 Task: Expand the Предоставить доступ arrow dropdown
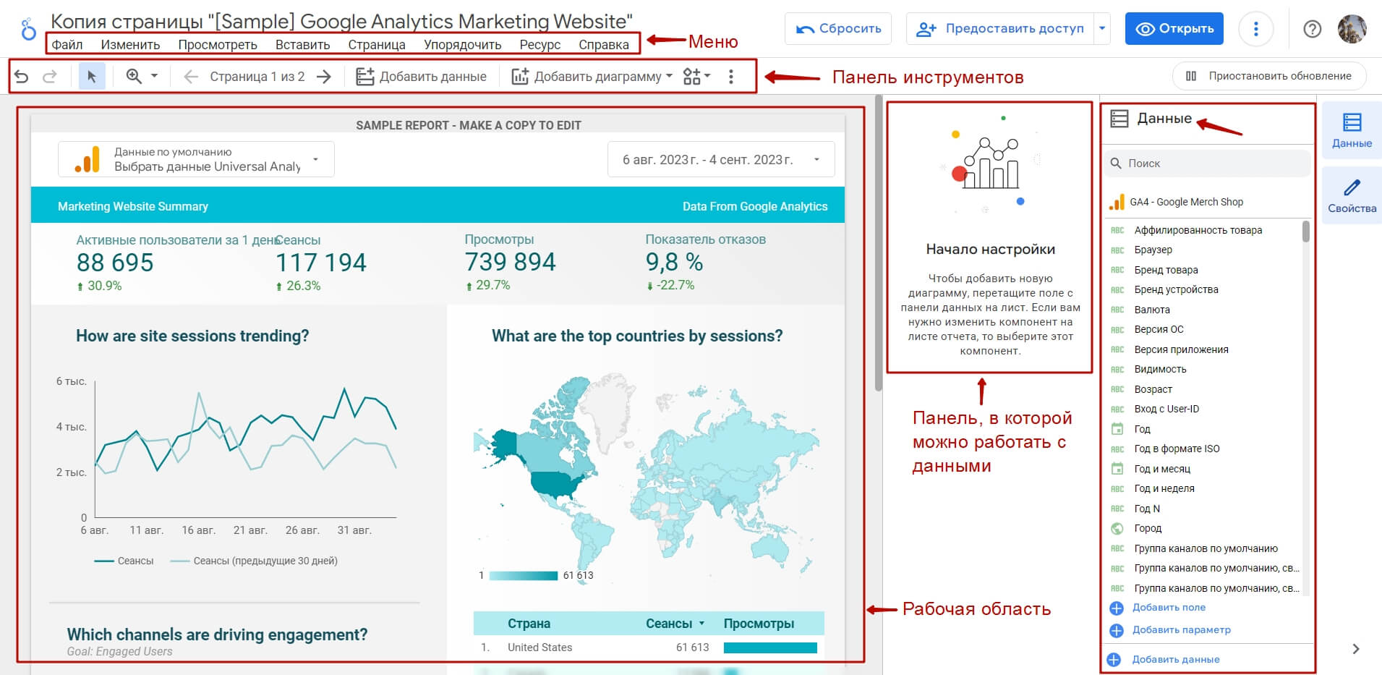1102,29
